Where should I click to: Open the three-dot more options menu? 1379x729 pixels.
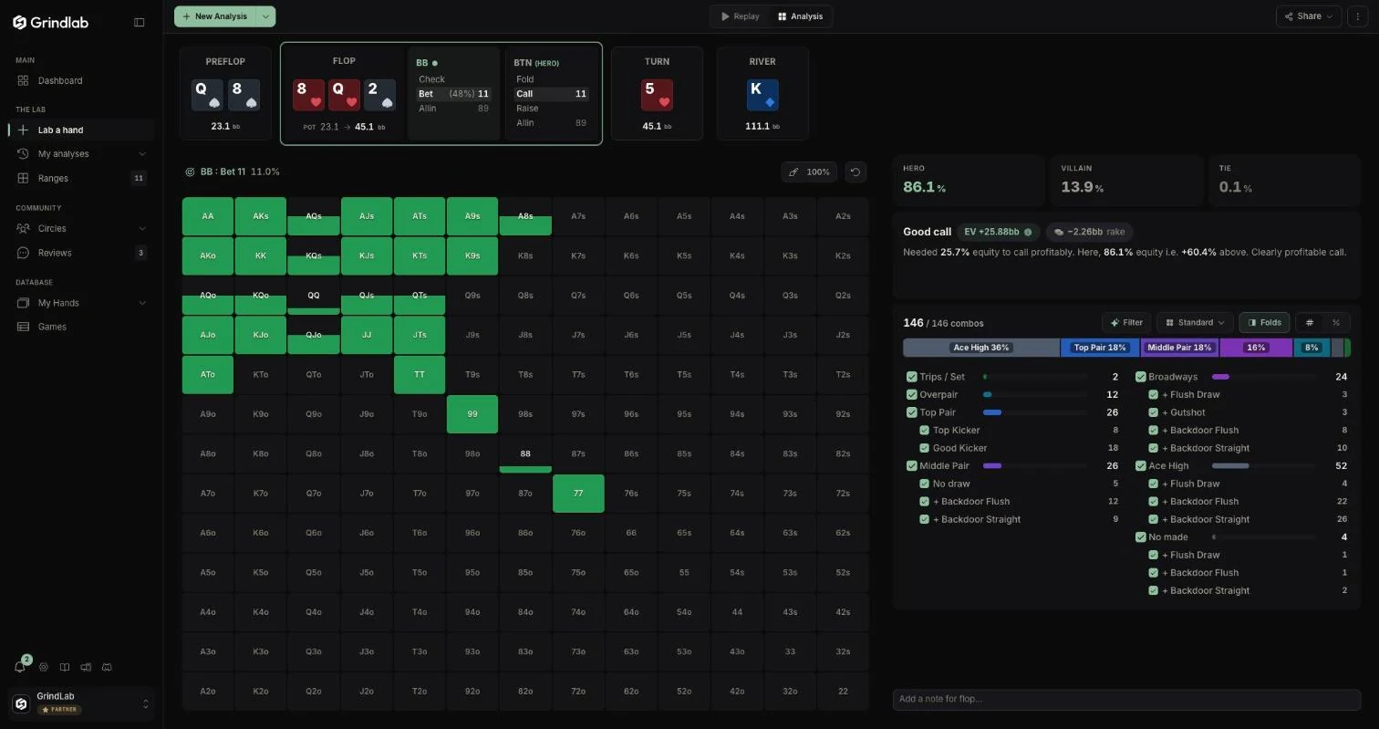(x=1357, y=16)
